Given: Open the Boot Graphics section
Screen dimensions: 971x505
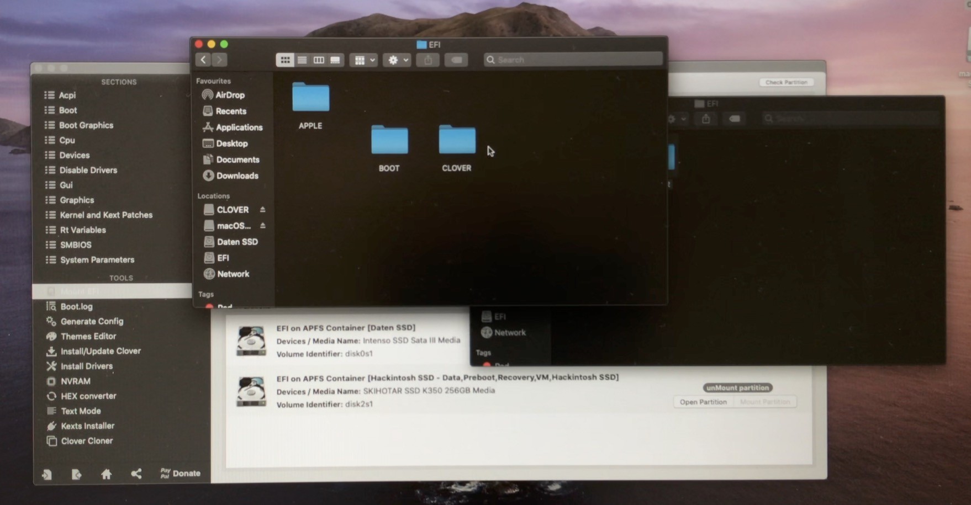Looking at the screenshot, I should [x=79, y=125].
